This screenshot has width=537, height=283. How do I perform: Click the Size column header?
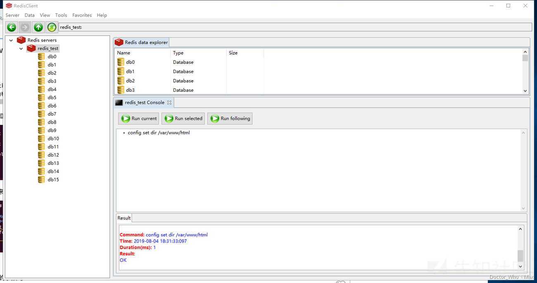[245, 53]
